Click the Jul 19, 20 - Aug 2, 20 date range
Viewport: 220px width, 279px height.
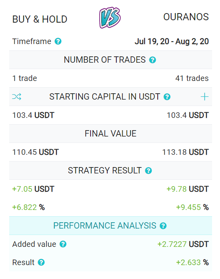(x=172, y=41)
